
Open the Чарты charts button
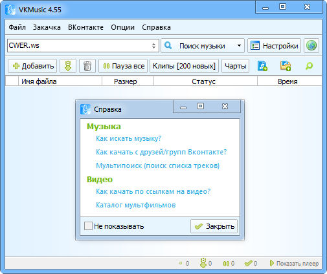235,66
